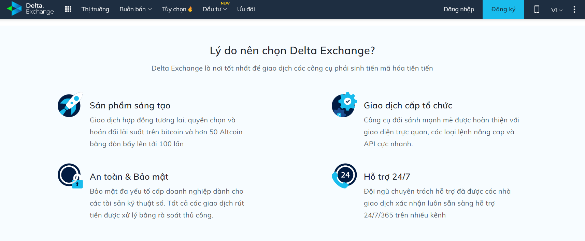
Task: Open the three-dot more options menu
Action: click(574, 9)
